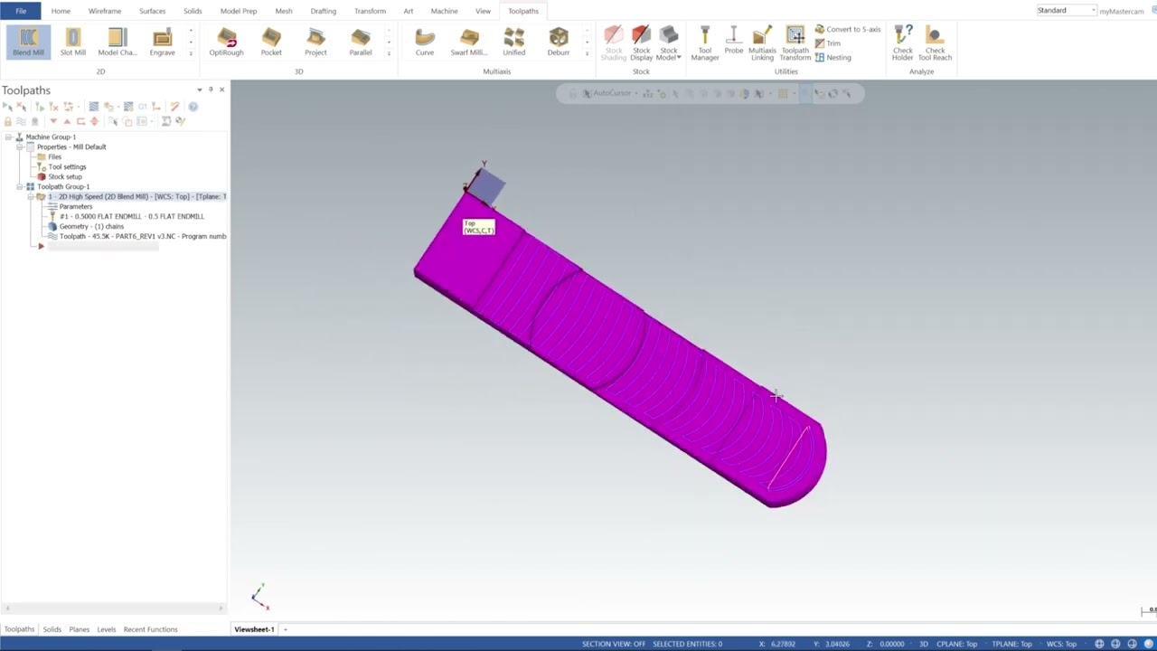Expand the Multiaxis toolpaths gallery
Viewport: 1157px width, 651px height.
pyautogui.click(x=587, y=53)
